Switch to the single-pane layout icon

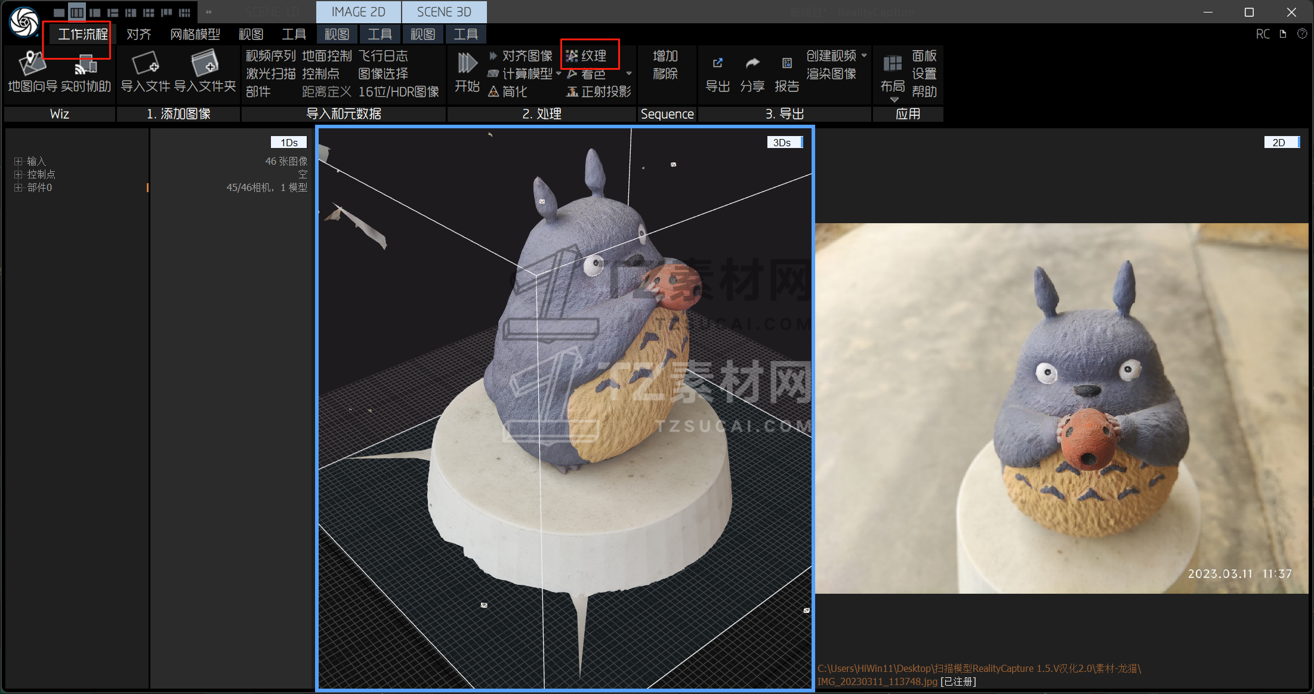59,12
